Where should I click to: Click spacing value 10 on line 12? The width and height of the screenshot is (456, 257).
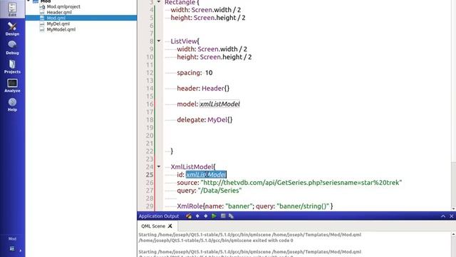[x=209, y=73]
